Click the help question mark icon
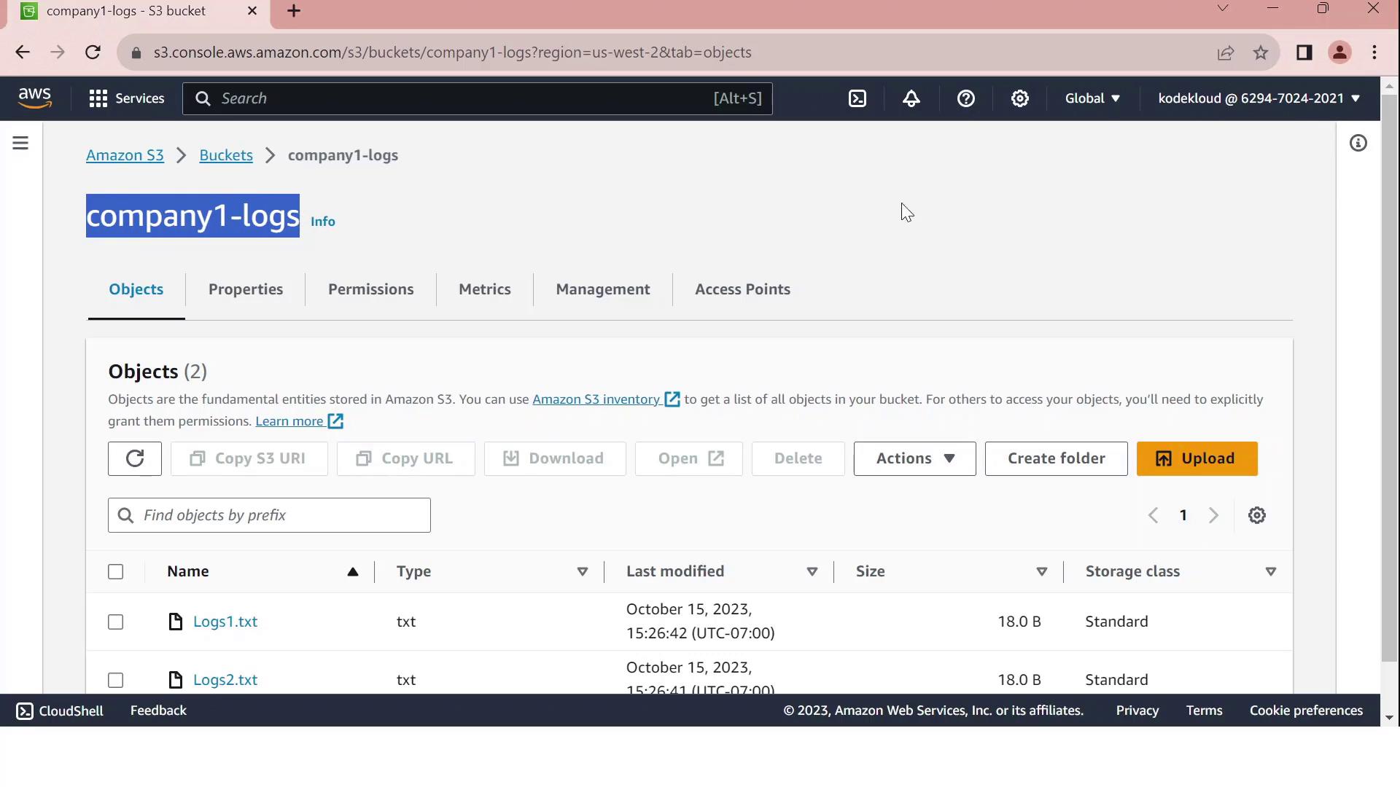The width and height of the screenshot is (1400, 787). (x=965, y=98)
